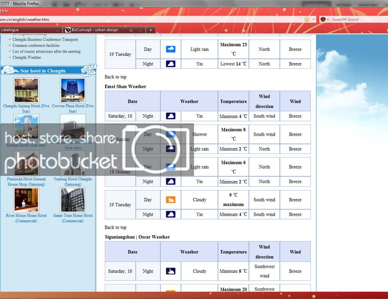
Task: Switch to the BoConcept - urban design tab
Action: click(104, 30)
